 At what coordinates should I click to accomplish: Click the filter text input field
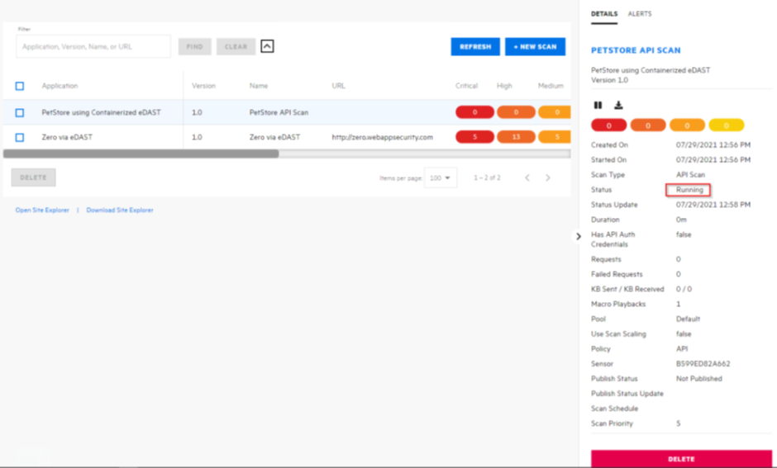pyautogui.click(x=93, y=47)
